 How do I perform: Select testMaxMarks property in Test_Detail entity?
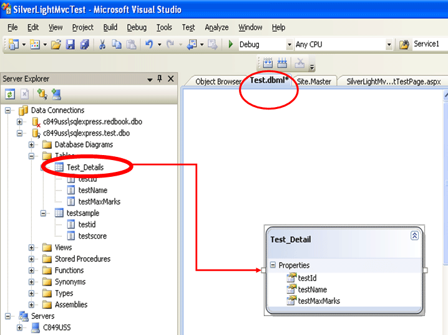(x=319, y=301)
